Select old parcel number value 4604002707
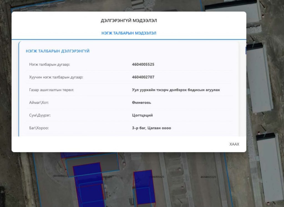 [143, 77]
